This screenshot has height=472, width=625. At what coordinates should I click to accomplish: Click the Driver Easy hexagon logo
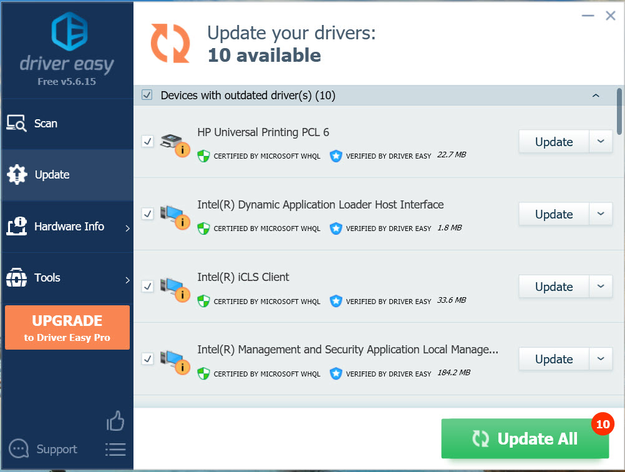(69, 31)
